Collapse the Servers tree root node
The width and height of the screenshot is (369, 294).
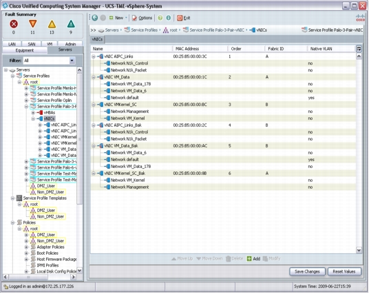tap(6, 70)
